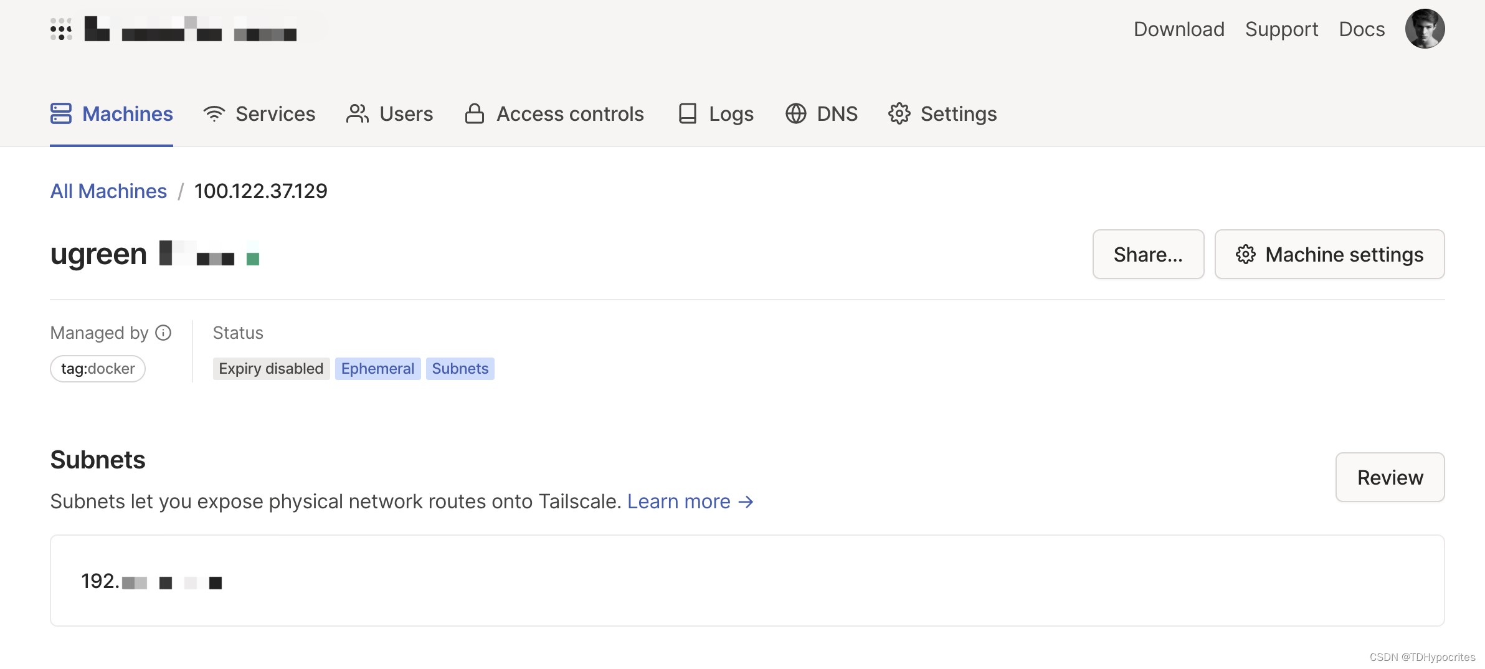Click the Services wifi icon
Viewport: 1485px width, 669px height.
pos(214,113)
